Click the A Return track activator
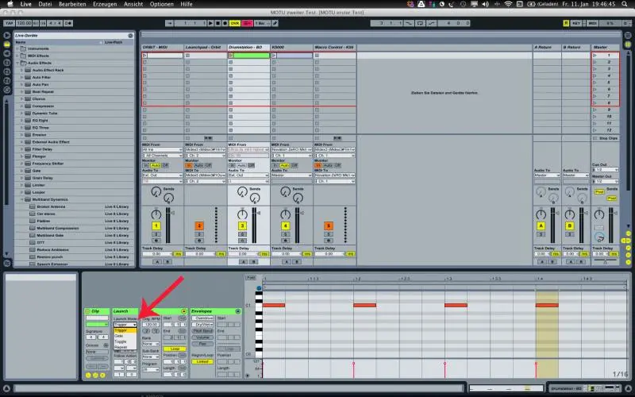Viewport: 635px width, 397px height. pyautogui.click(x=542, y=226)
